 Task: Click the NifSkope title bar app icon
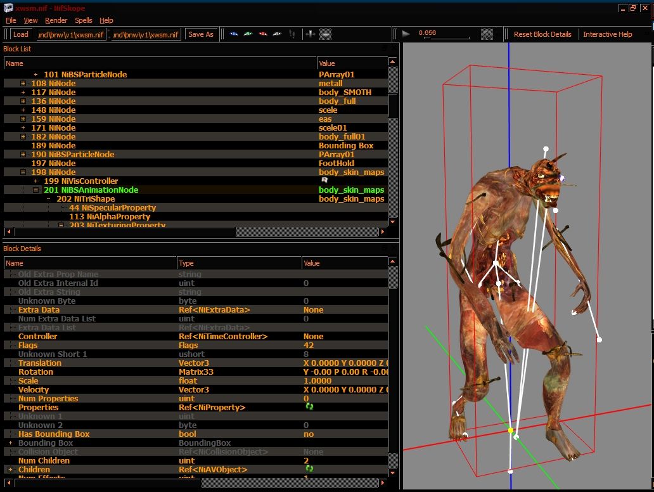pos(8,8)
